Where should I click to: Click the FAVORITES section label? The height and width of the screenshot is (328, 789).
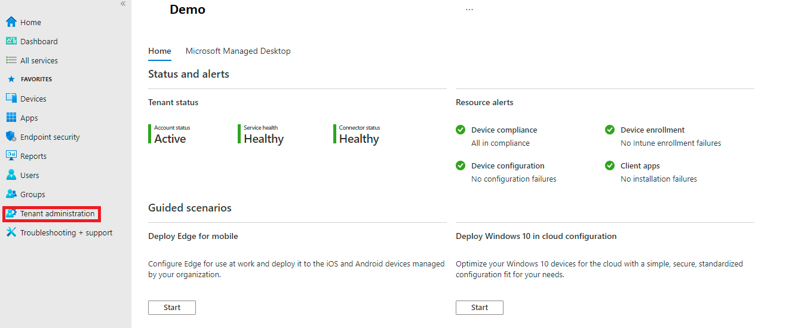(x=36, y=79)
